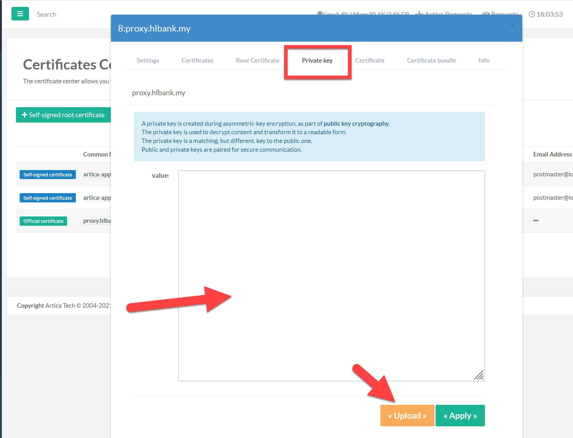Screen dimensions: 573x438
Task: Click inside the private key value textarea
Action: (x=331, y=275)
